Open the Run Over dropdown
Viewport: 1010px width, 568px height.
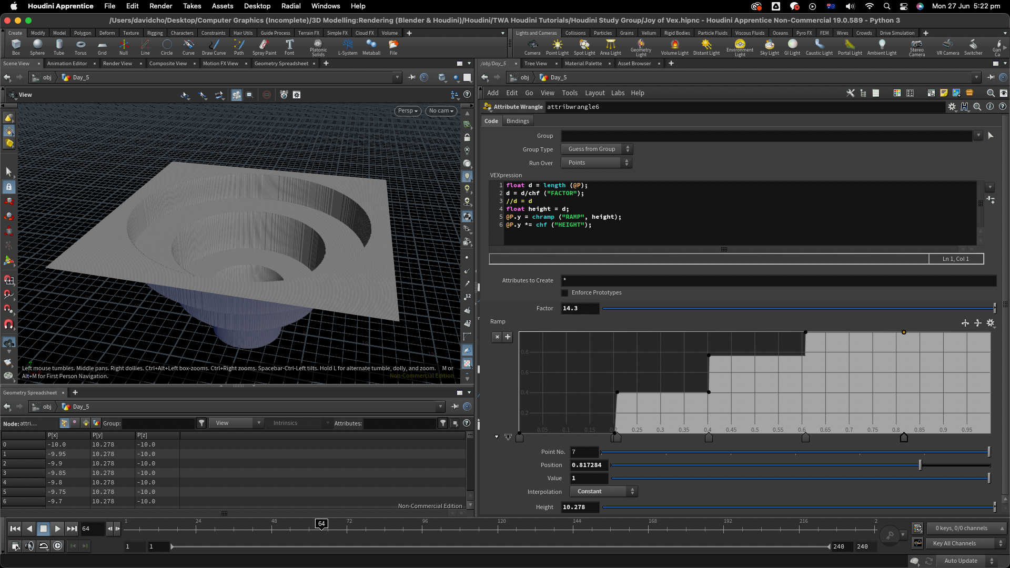(x=597, y=163)
